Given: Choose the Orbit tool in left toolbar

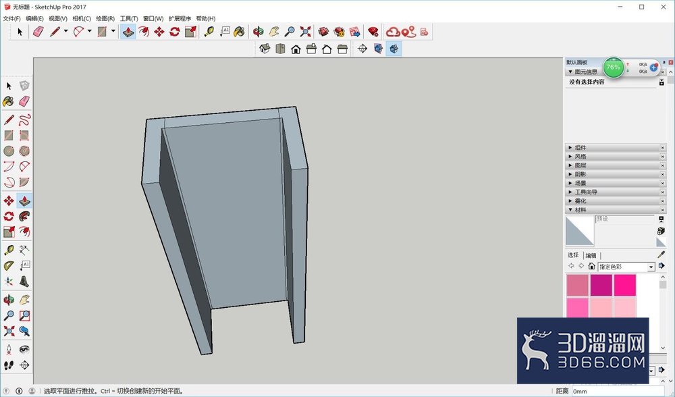Looking at the screenshot, I should click(9, 300).
